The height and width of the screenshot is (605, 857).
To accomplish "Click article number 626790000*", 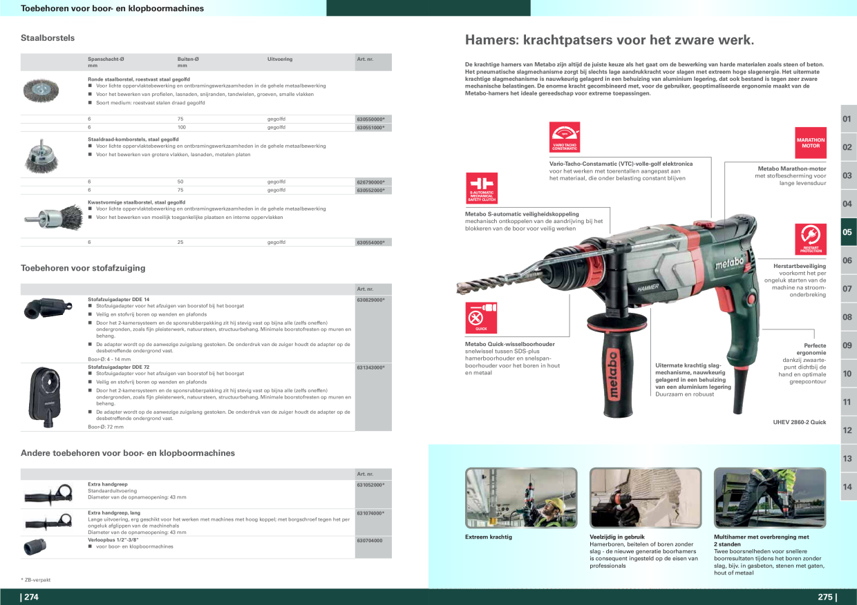I will (x=370, y=182).
